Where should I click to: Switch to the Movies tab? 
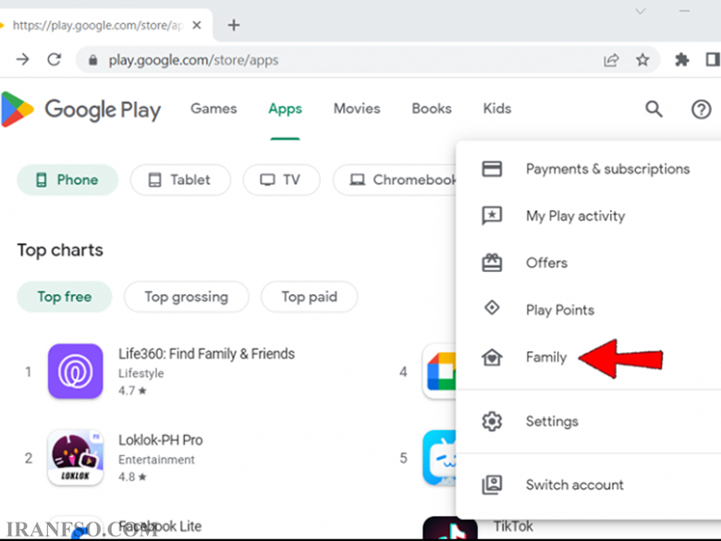(x=357, y=108)
